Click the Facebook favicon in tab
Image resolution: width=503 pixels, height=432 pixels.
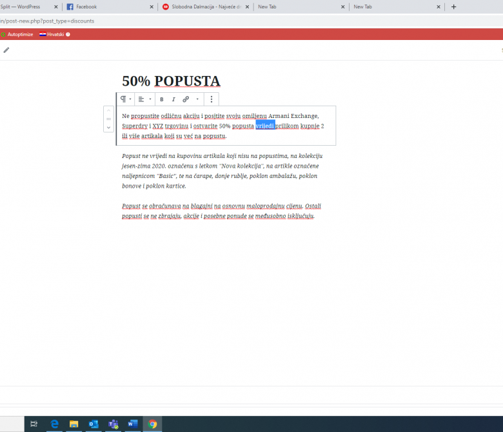pyautogui.click(x=70, y=6)
